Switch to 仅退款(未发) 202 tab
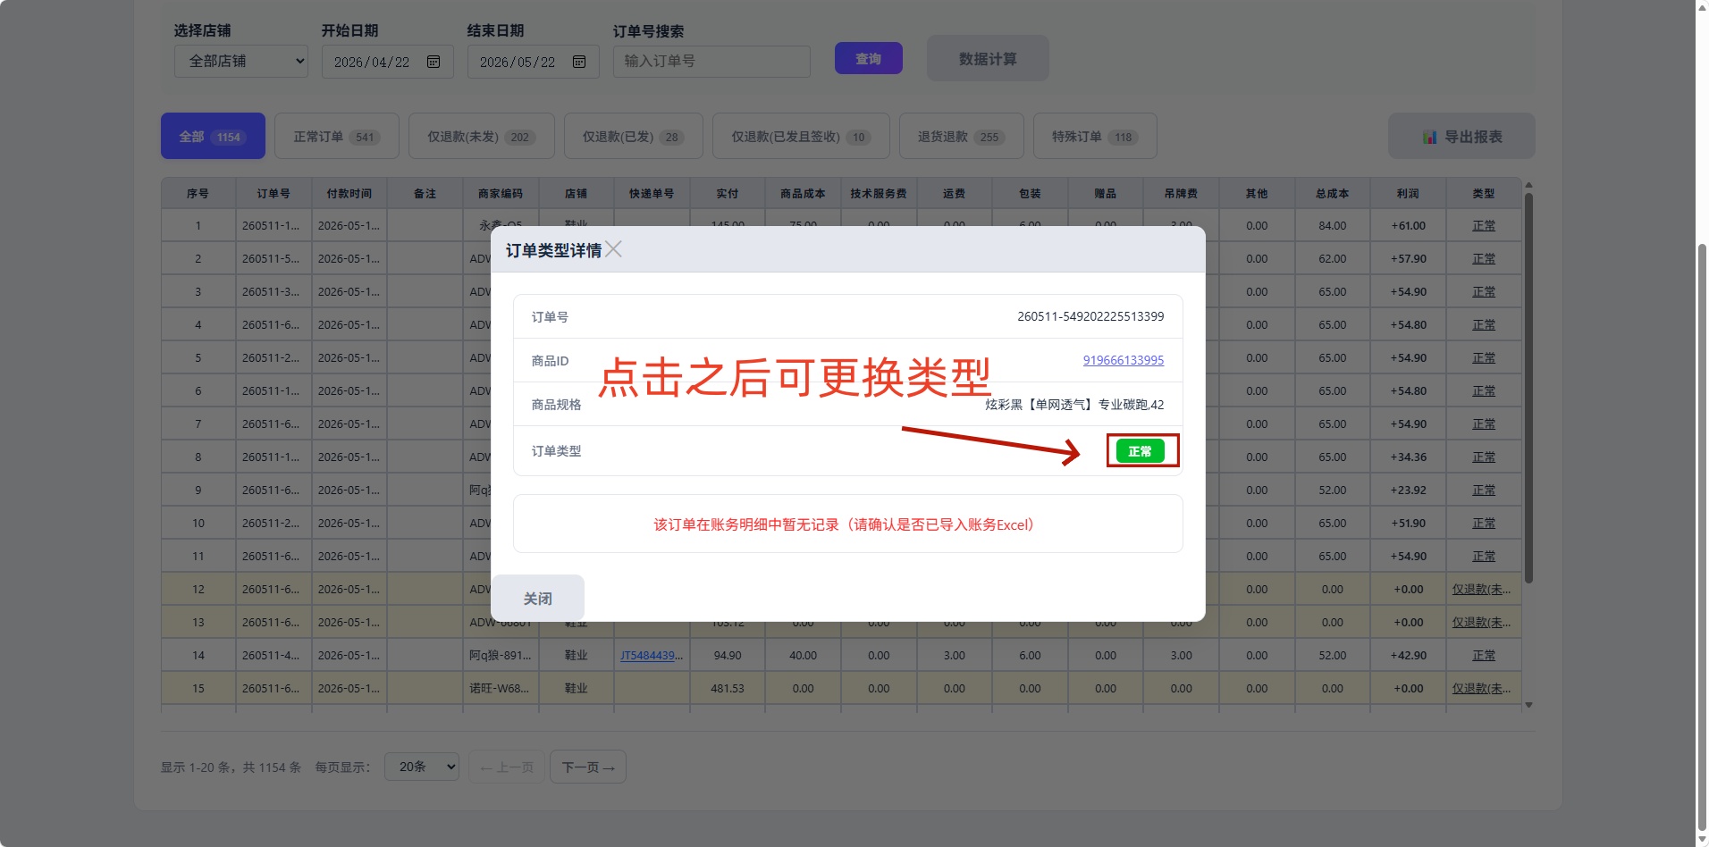 [x=482, y=136]
